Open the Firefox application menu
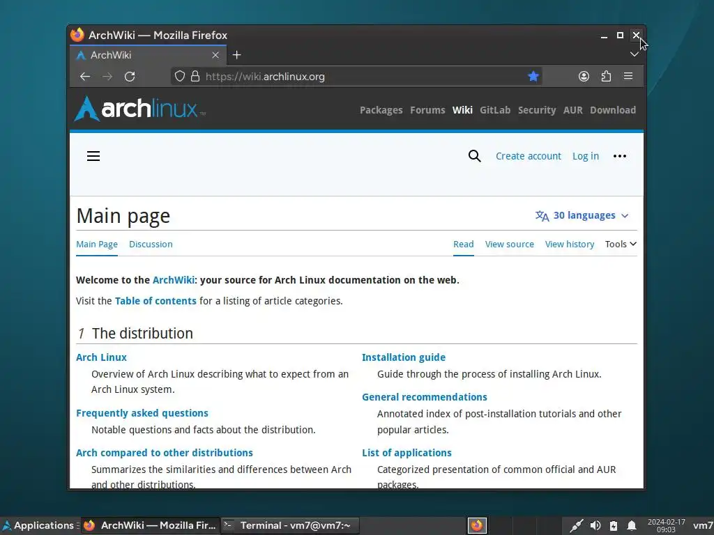The height and width of the screenshot is (535, 714). pyautogui.click(x=628, y=76)
